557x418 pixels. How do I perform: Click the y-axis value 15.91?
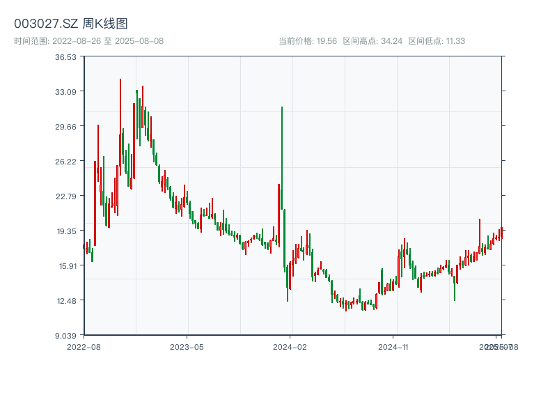(x=67, y=266)
